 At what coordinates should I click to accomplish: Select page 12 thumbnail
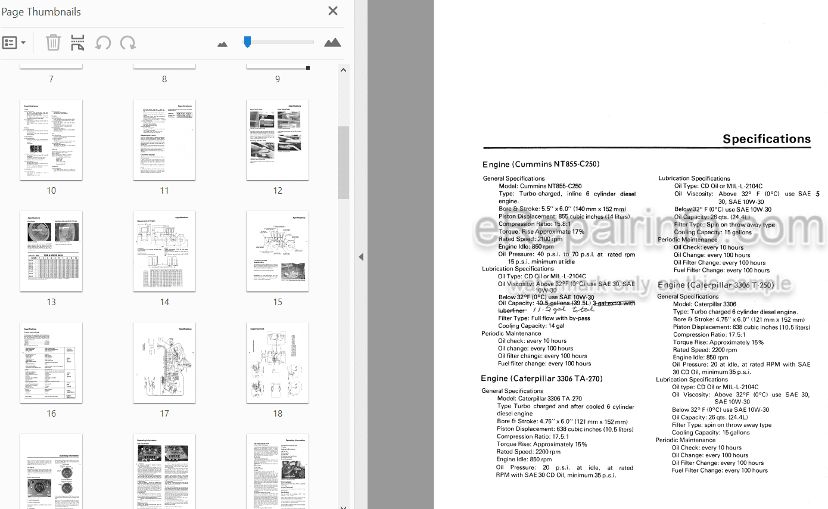[278, 139]
